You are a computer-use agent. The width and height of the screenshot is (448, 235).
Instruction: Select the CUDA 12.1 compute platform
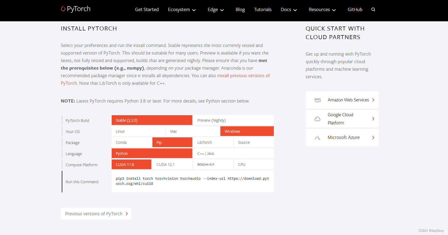click(172, 165)
